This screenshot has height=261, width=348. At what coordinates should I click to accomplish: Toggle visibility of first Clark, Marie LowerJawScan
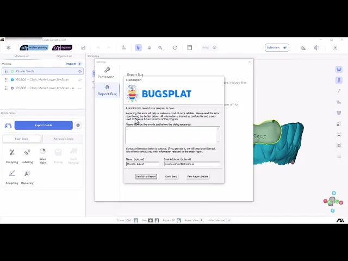pyautogui.click(x=80, y=80)
